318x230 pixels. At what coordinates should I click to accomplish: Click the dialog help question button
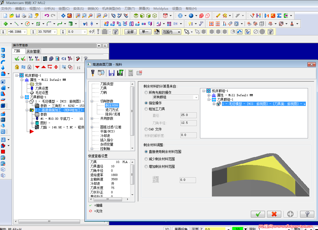[307, 214]
